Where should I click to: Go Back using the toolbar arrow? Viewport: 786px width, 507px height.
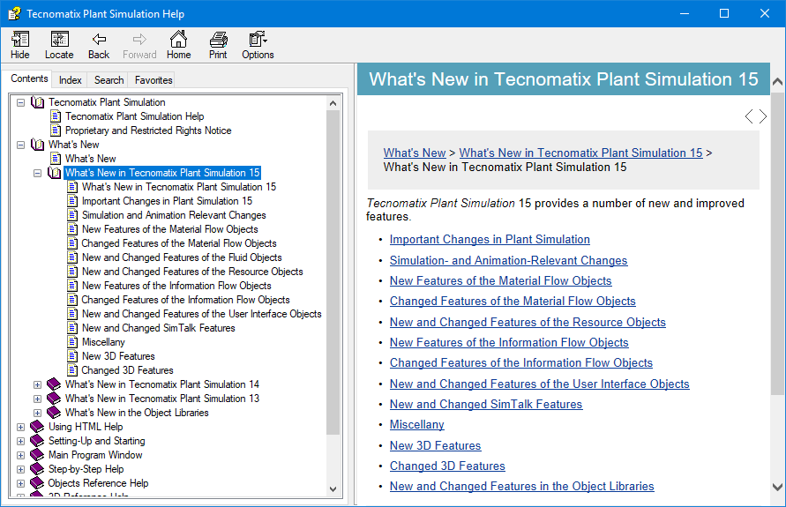(x=99, y=45)
